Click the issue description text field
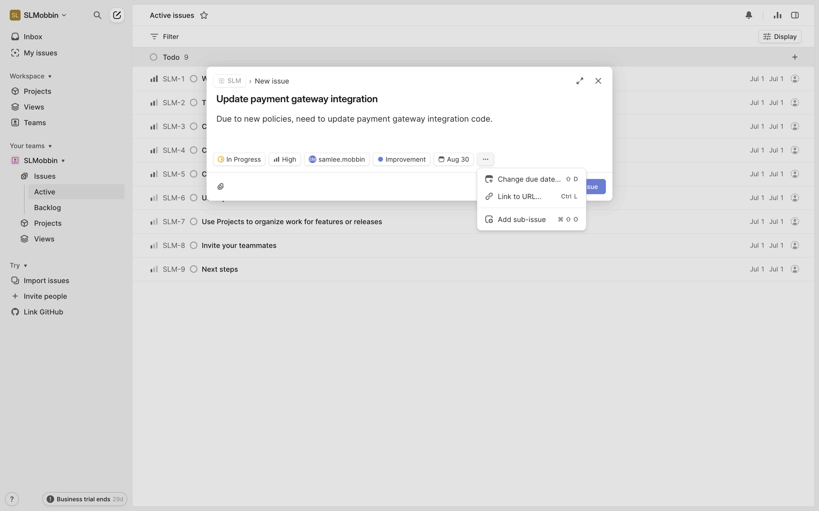 (354, 119)
